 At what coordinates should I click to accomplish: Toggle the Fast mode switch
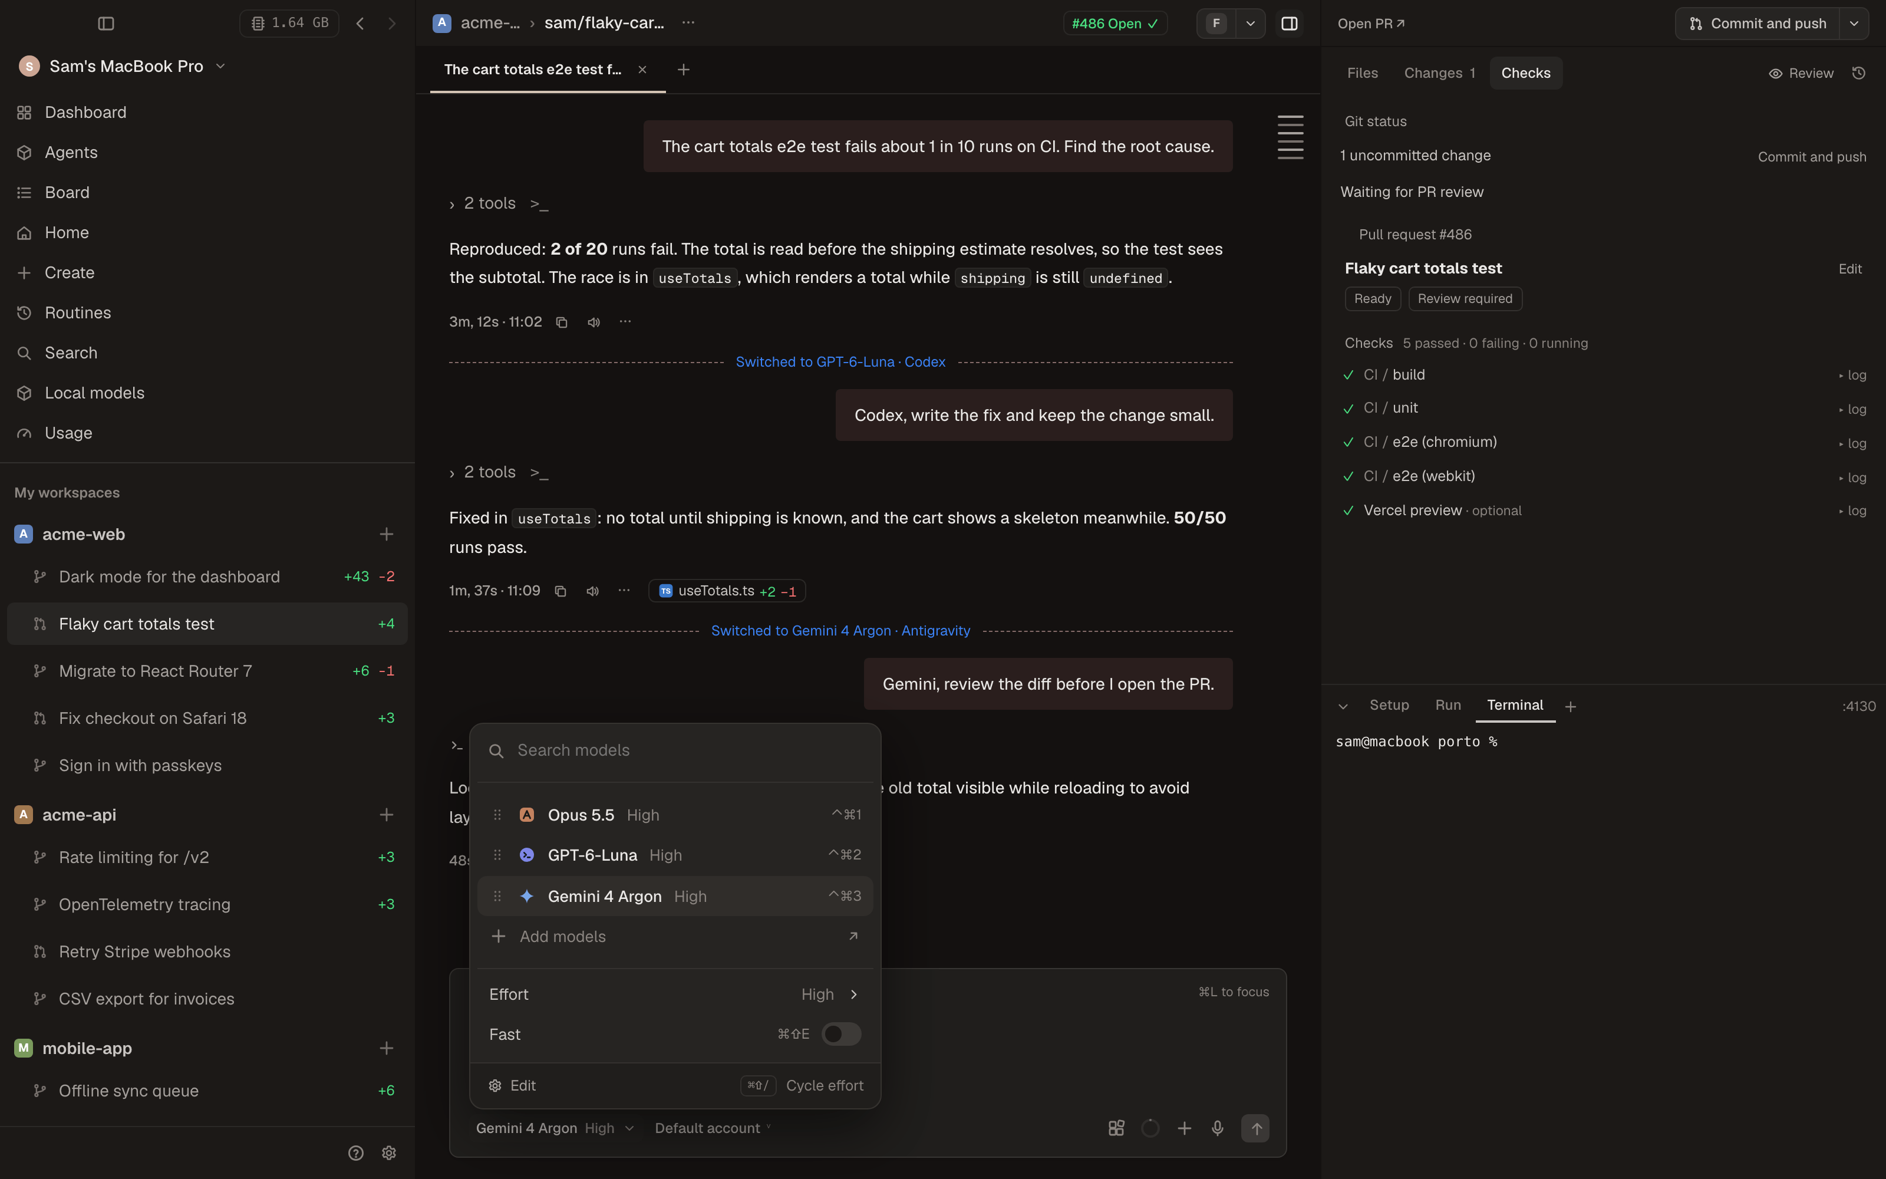pyautogui.click(x=841, y=1034)
